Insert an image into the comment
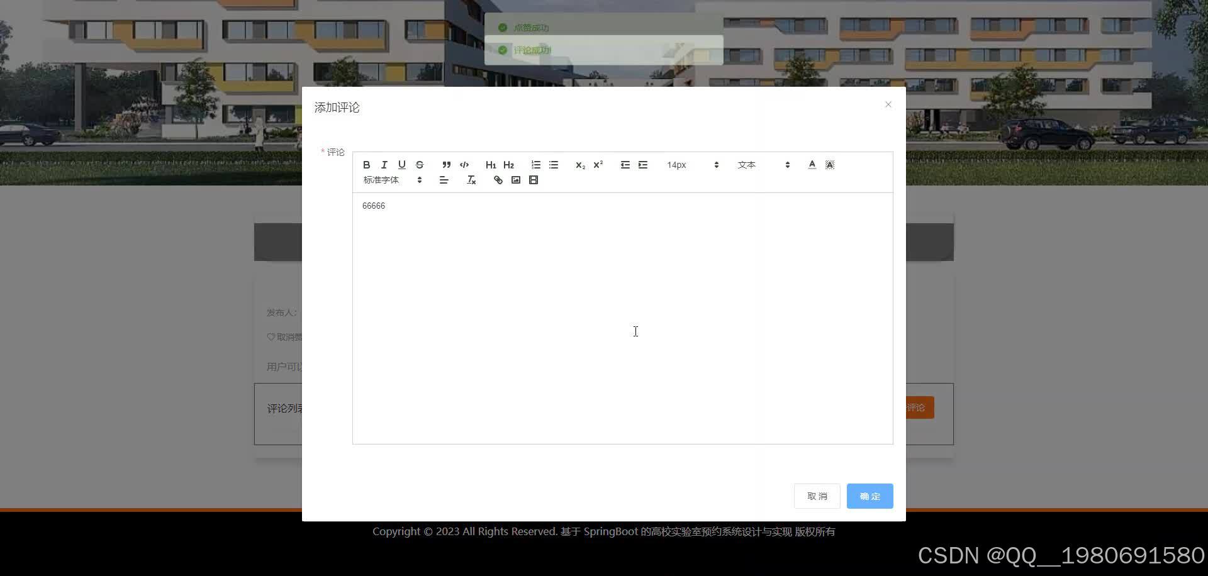Viewport: 1208px width, 576px height. [515, 180]
